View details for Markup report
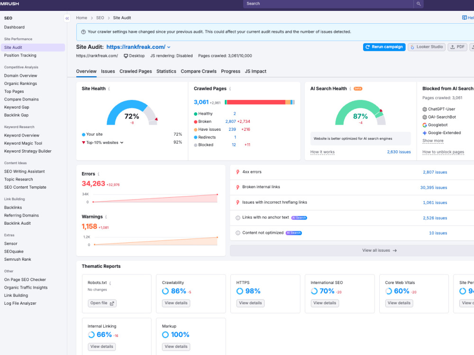The image size is (474, 355). [x=176, y=346]
